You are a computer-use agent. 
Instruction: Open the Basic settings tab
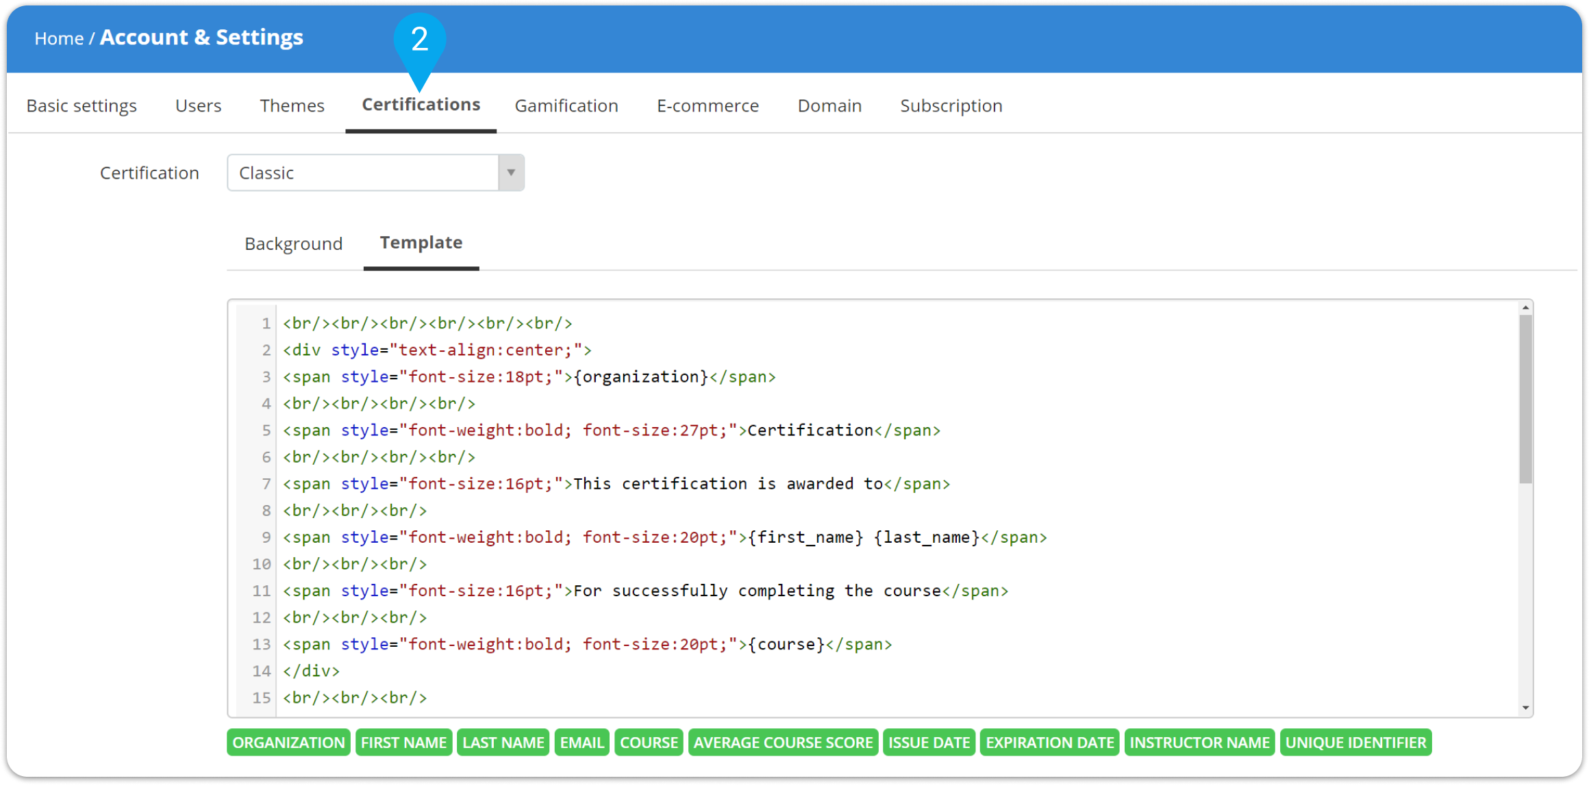click(82, 105)
